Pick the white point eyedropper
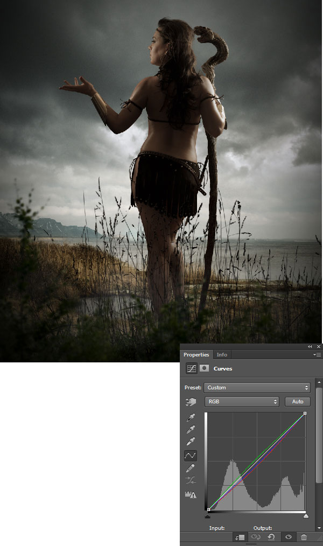323x546 pixels. pos(191,441)
